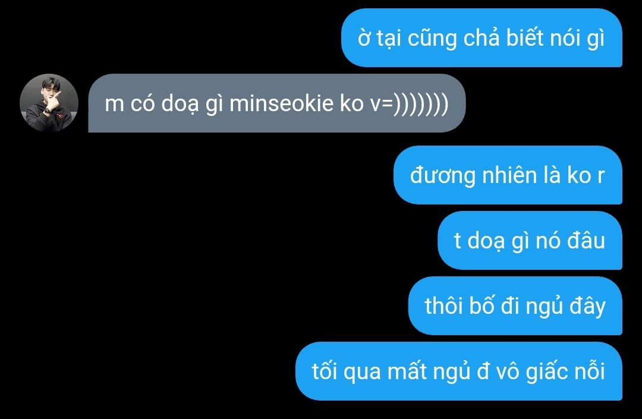642x419 pixels.
Task: Tap the last message "tối qua mất ngủ"
Action: (458, 371)
